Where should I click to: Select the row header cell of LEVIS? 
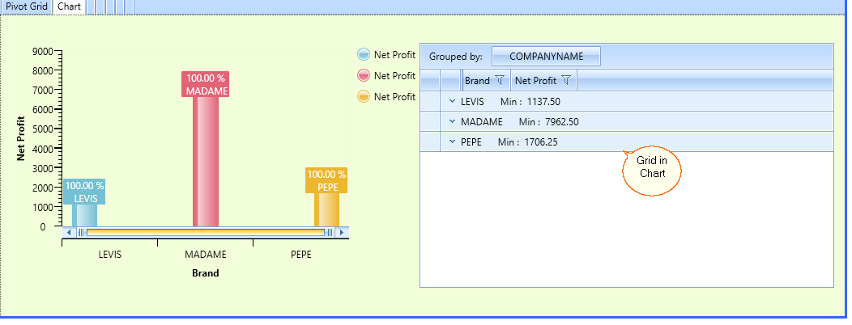430,101
